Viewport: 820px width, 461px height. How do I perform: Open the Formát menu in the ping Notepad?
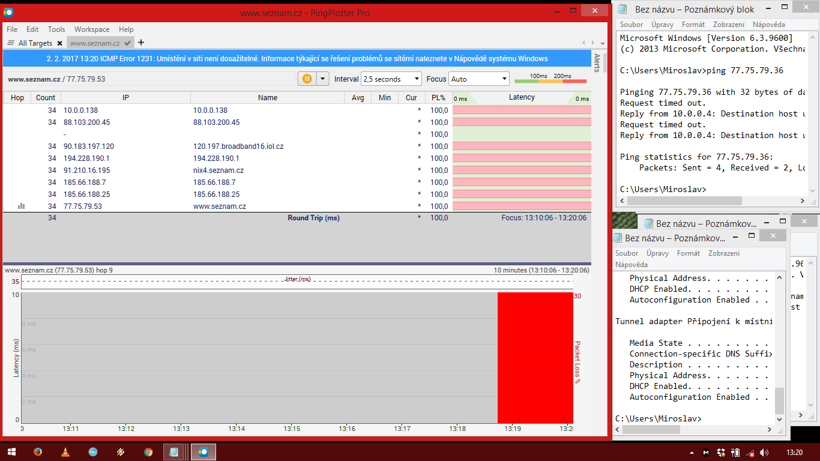click(693, 25)
